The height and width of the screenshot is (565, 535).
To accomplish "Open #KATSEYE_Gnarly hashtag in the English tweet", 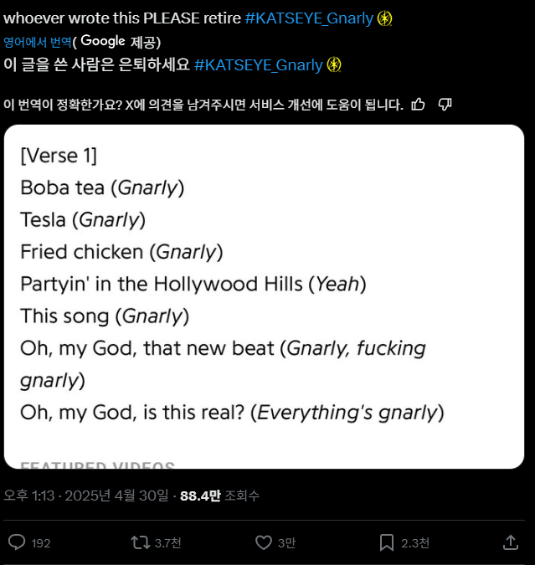I will pos(308,18).
